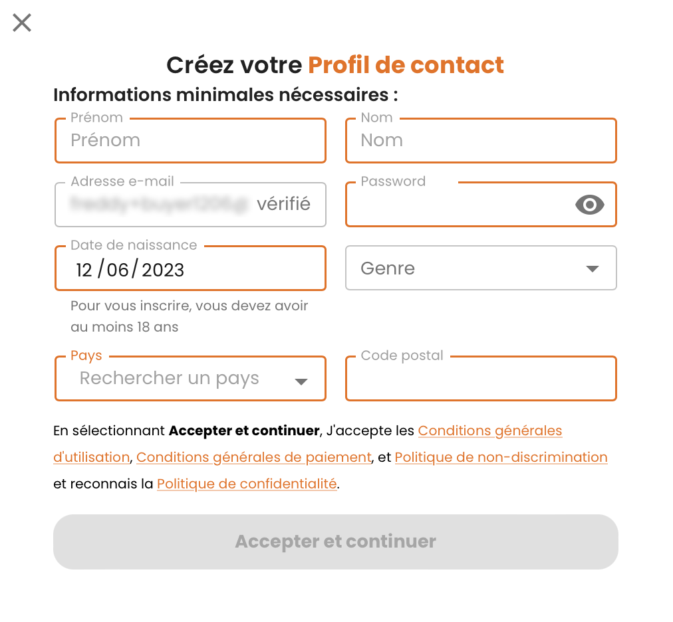Open the Pays country dropdown arrow

tap(301, 381)
